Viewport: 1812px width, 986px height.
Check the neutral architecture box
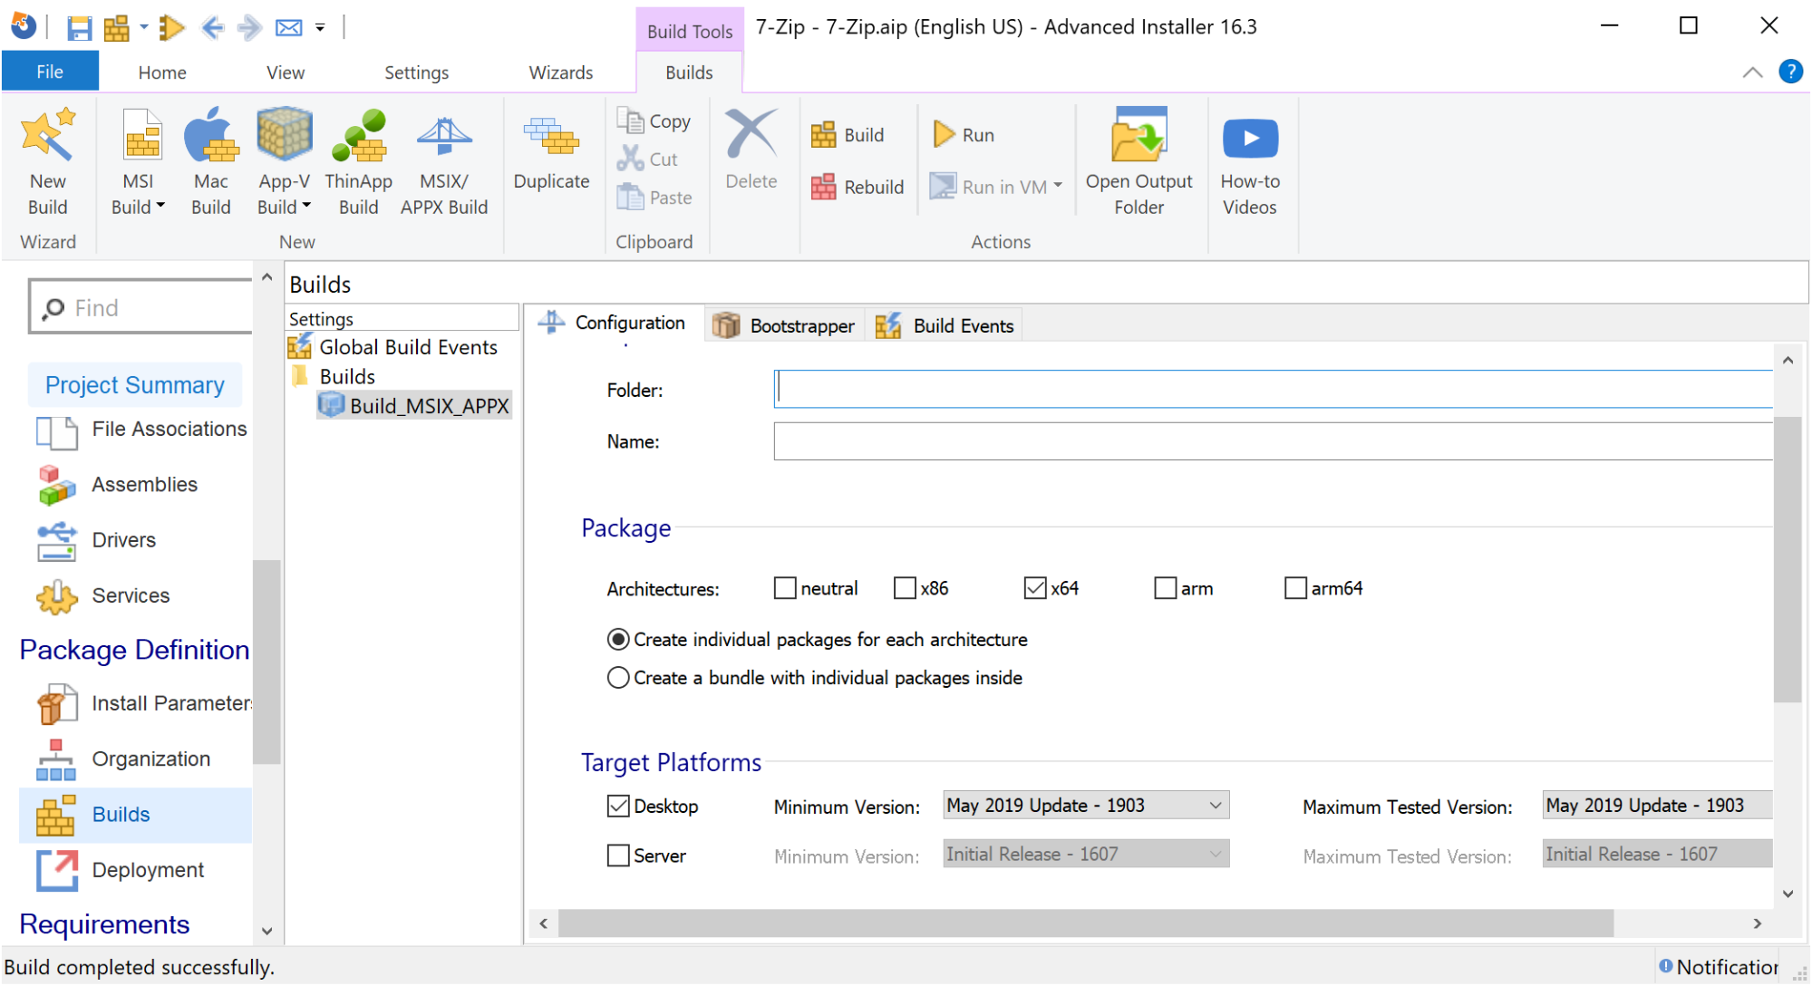click(x=785, y=588)
